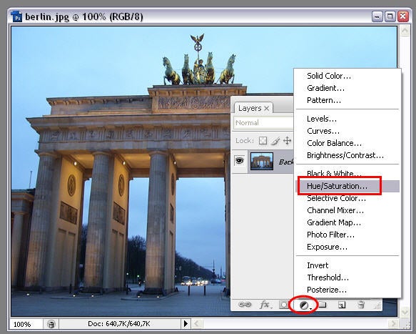This screenshot has width=416, height=334.
Task: Toggle lock transparent pixels checkerboard icon
Action: click(263, 140)
